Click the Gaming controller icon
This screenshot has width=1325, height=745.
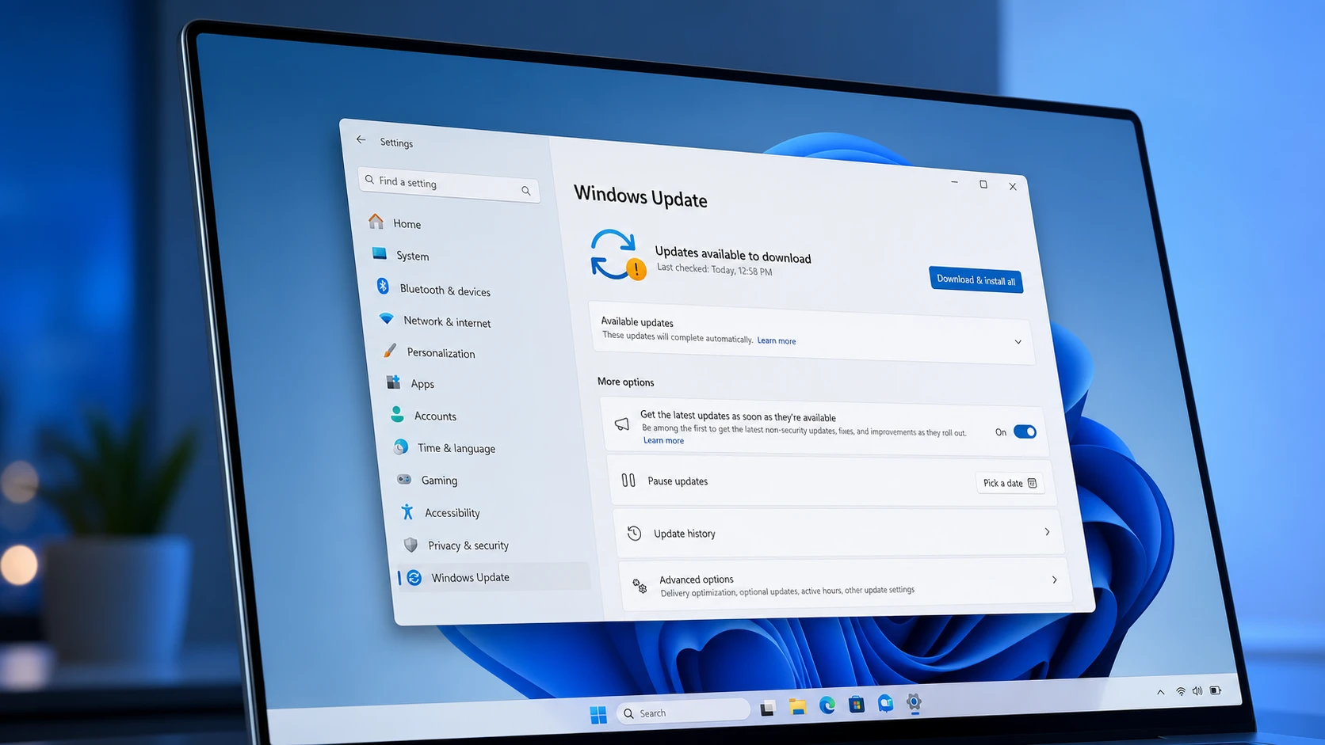[x=404, y=479]
